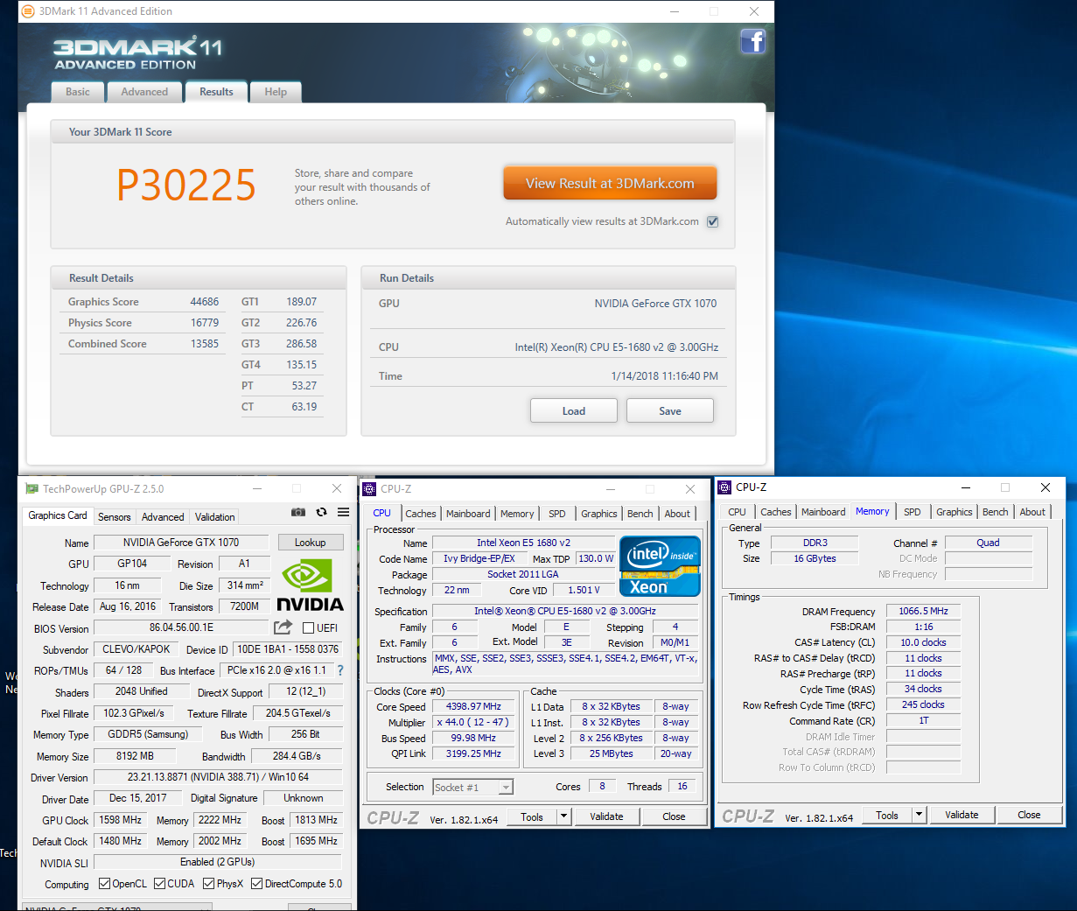
Task: Click Tools button in middle CPU-Z window
Action: click(x=532, y=816)
